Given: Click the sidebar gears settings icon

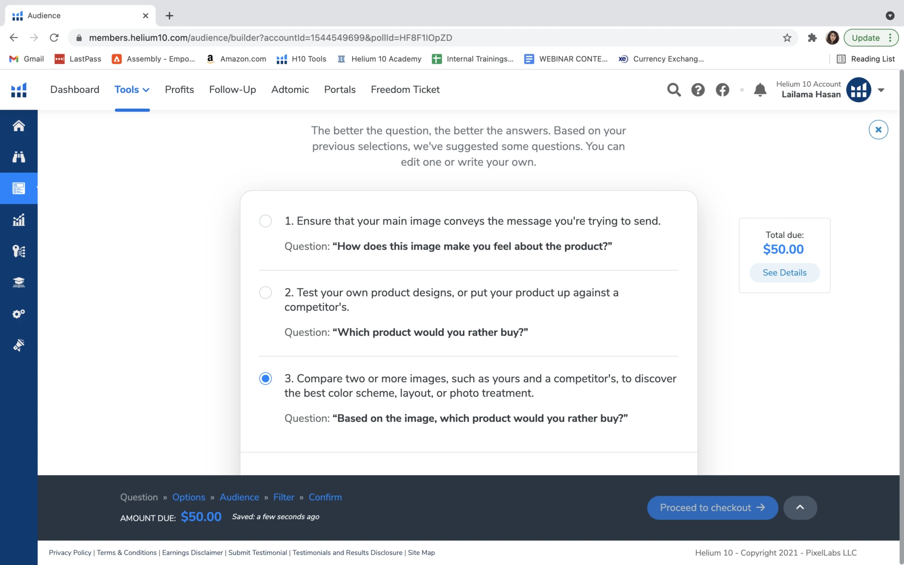Looking at the screenshot, I should pyautogui.click(x=19, y=314).
